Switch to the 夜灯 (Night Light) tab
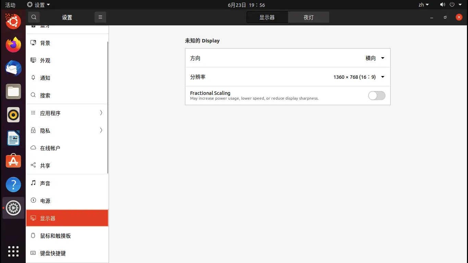468x263 pixels. [x=308, y=17]
